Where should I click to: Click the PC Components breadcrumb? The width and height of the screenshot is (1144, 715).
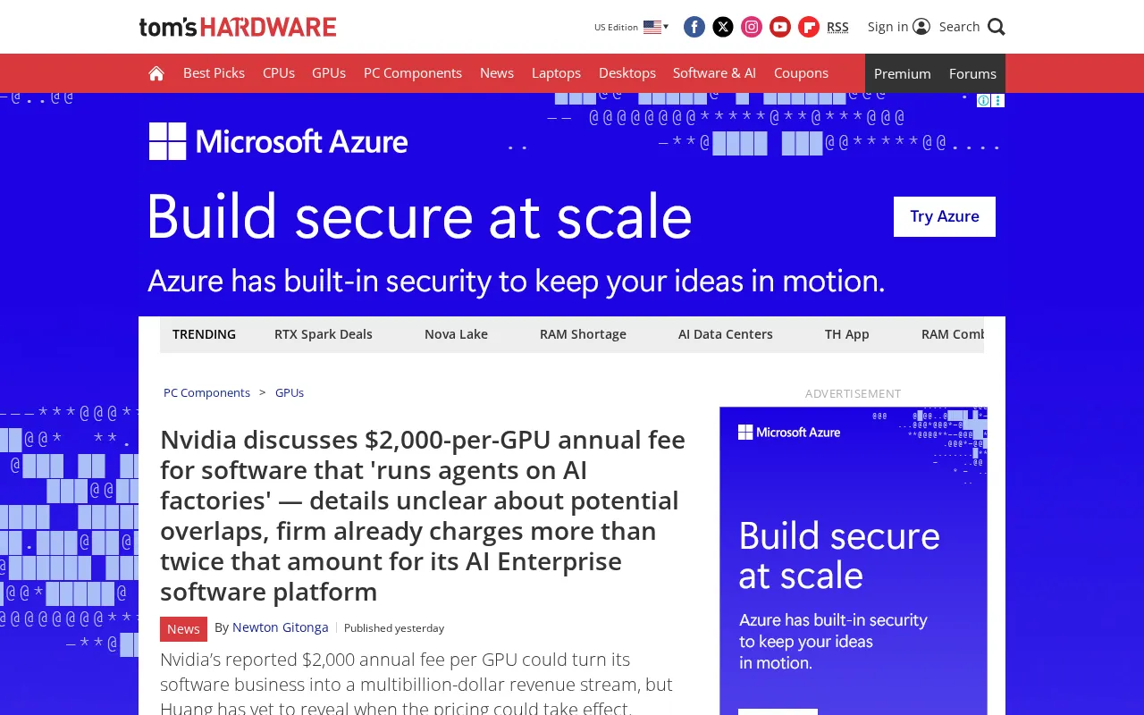(x=206, y=392)
